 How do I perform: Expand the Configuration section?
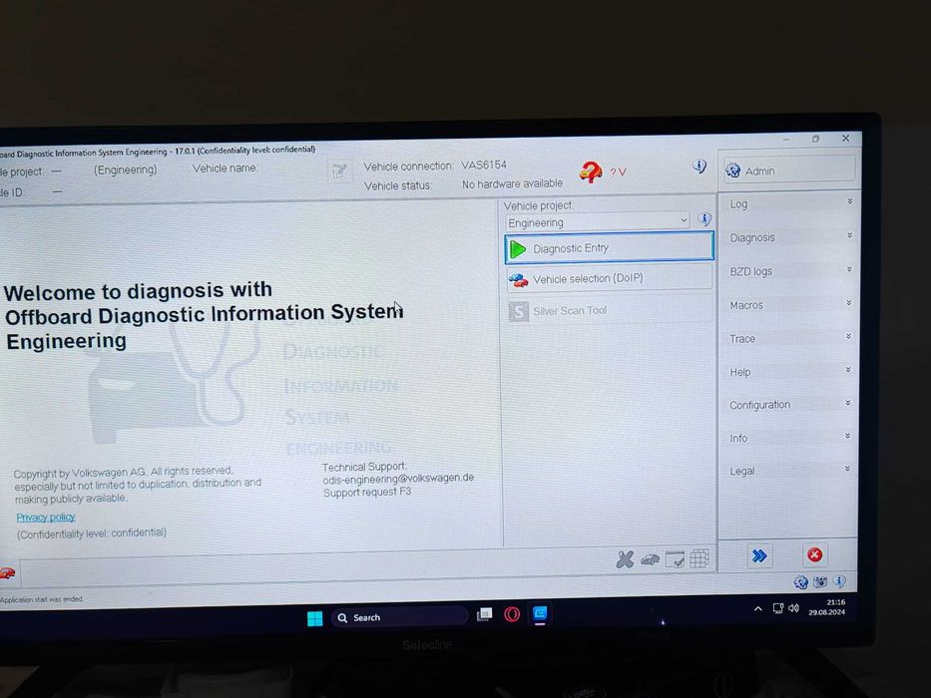tap(790, 404)
